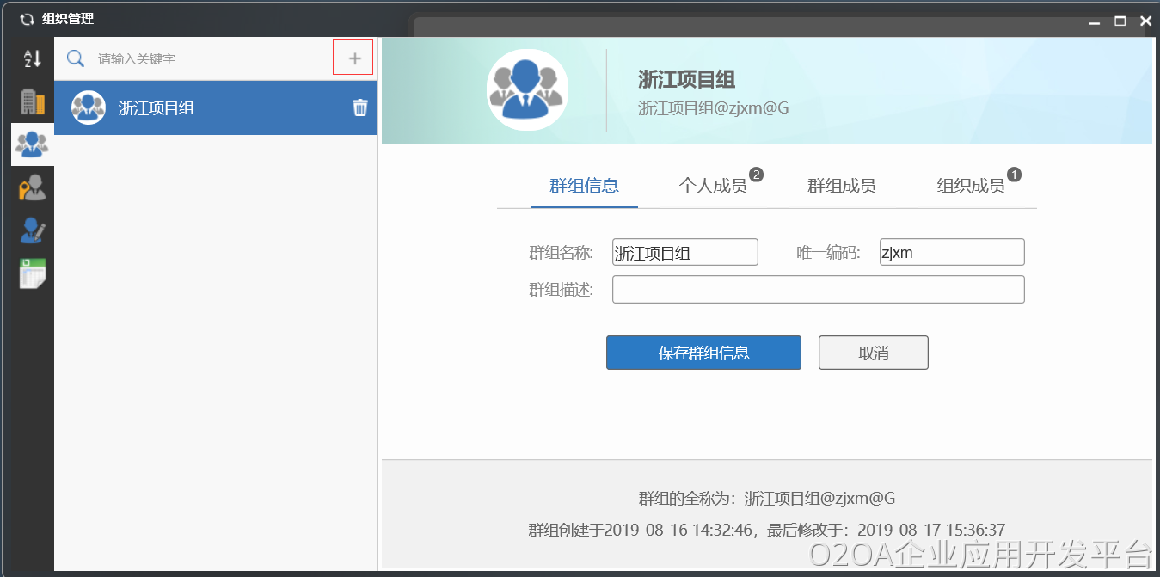Focus the 唯一编码 input field

[951, 253]
